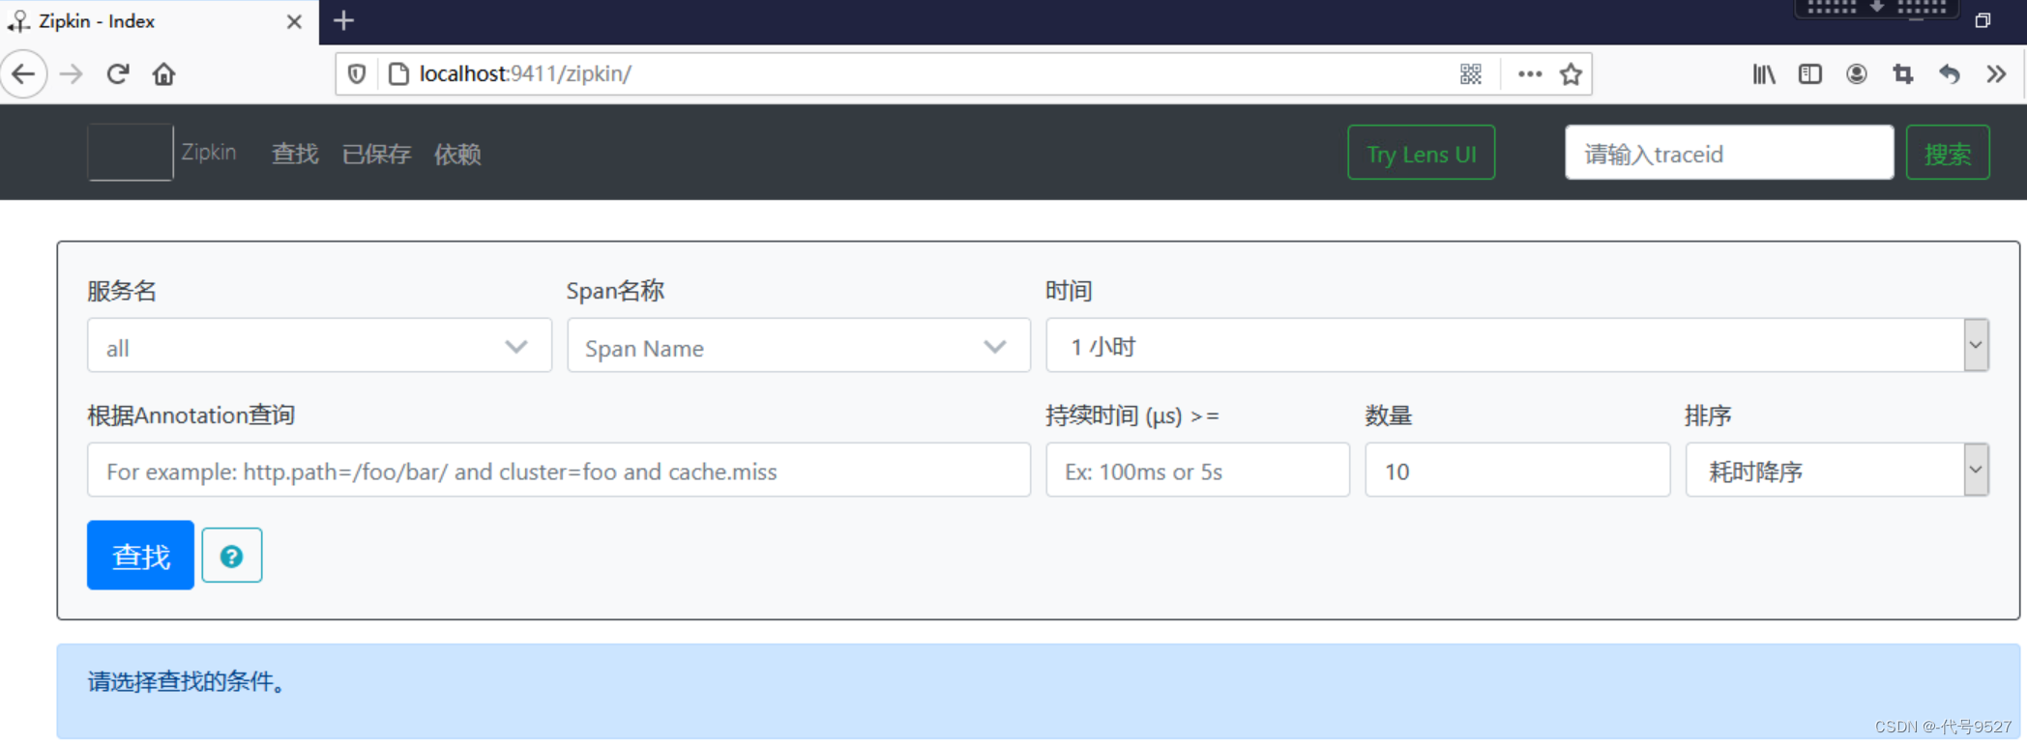
Task: Click the 持续时间 (μs) >= label
Action: coord(1132,416)
